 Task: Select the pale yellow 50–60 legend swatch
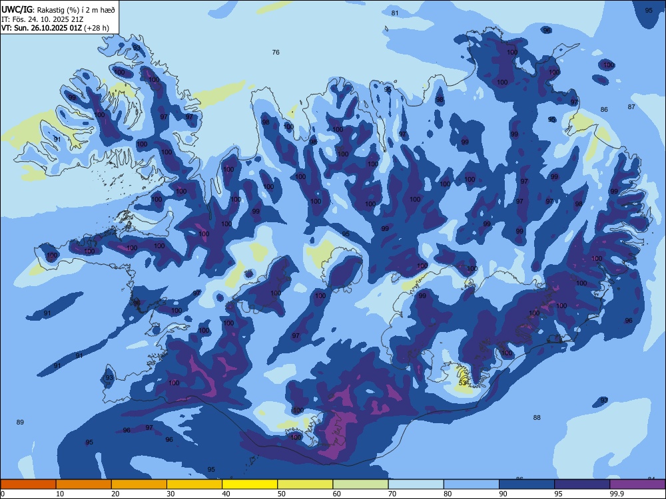(x=305, y=484)
